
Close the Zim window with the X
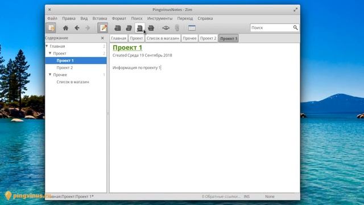click(x=49, y=10)
